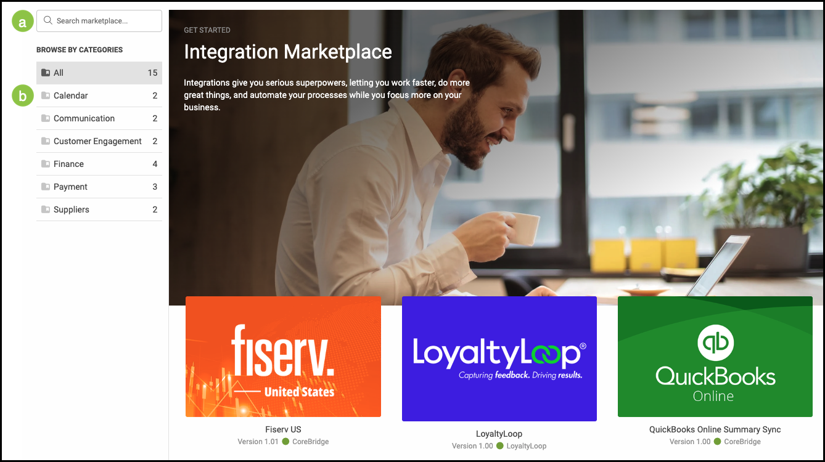Open the Fiserv United States tile
The height and width of the screenshot is (462, 825).
(x=283, y=357)
